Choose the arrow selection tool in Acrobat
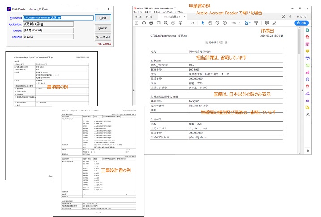Viewport: 321px width, 217px height. pyautogui.click(x=203, y=23)
